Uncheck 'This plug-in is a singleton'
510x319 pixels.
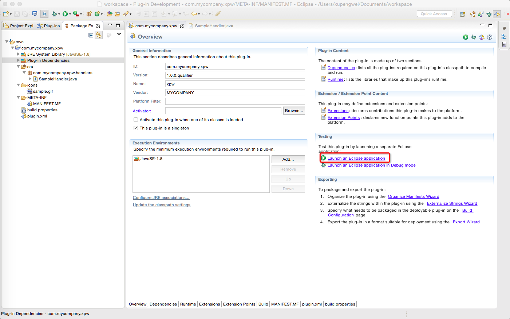coord(136,128)
